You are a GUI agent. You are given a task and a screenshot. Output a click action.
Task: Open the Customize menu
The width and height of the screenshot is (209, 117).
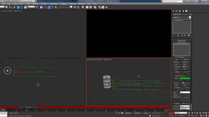coord(72,4)
